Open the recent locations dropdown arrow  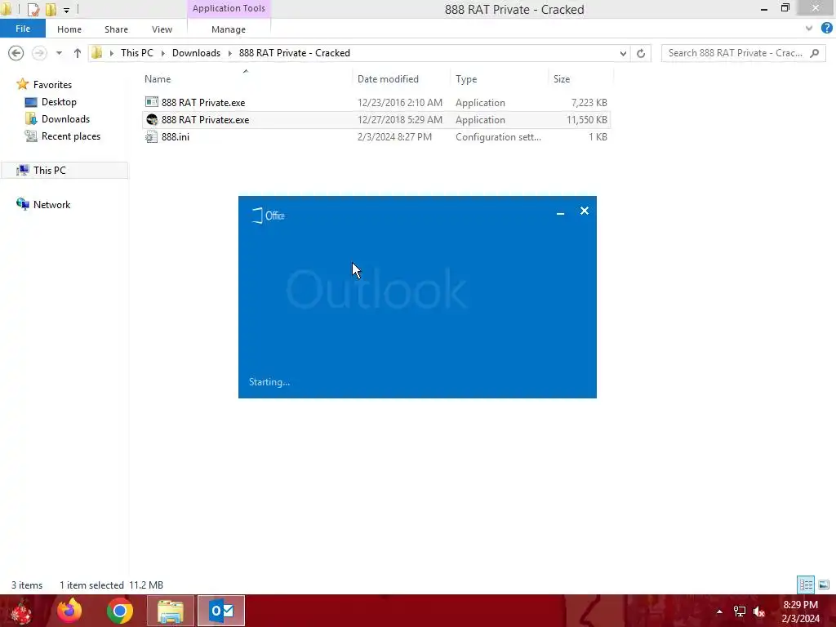(59, 53)
